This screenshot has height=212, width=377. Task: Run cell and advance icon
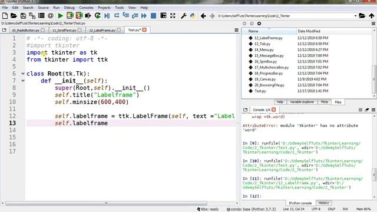[79, 16]
